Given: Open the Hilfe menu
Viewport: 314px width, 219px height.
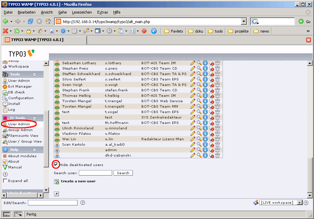Looking at the screenshot, I should tap(117, 12).
